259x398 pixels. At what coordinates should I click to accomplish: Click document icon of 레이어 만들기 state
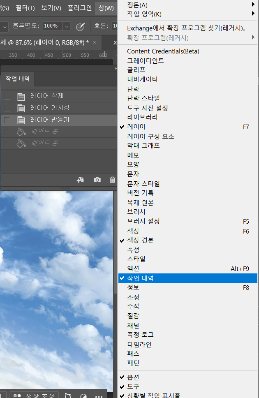[21, 120]
